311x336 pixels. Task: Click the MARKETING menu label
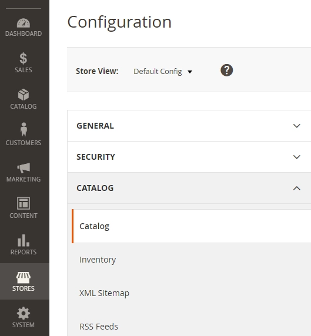[x=24, y=179]
